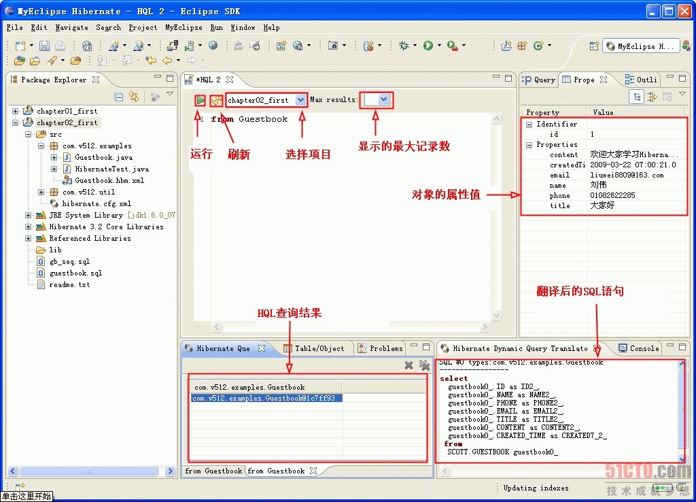This screenshot has width=696, height=502.
Task: Remove selected query result with X icon
Action: click(x=408, y=365)
